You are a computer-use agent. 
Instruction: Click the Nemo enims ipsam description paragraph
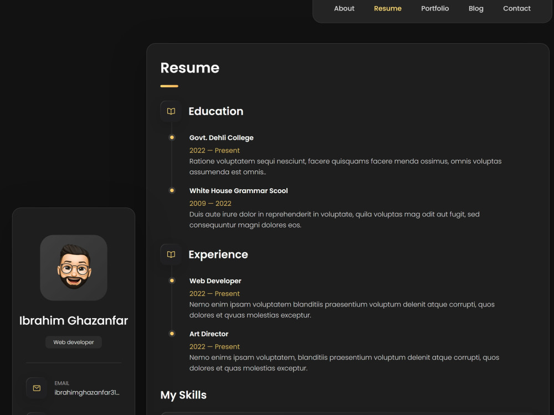344,363
